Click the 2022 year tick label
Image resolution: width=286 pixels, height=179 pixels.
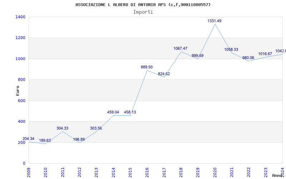(248, 172)
